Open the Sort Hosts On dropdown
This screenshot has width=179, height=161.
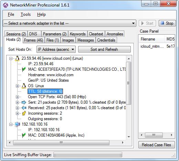[56, 49]
